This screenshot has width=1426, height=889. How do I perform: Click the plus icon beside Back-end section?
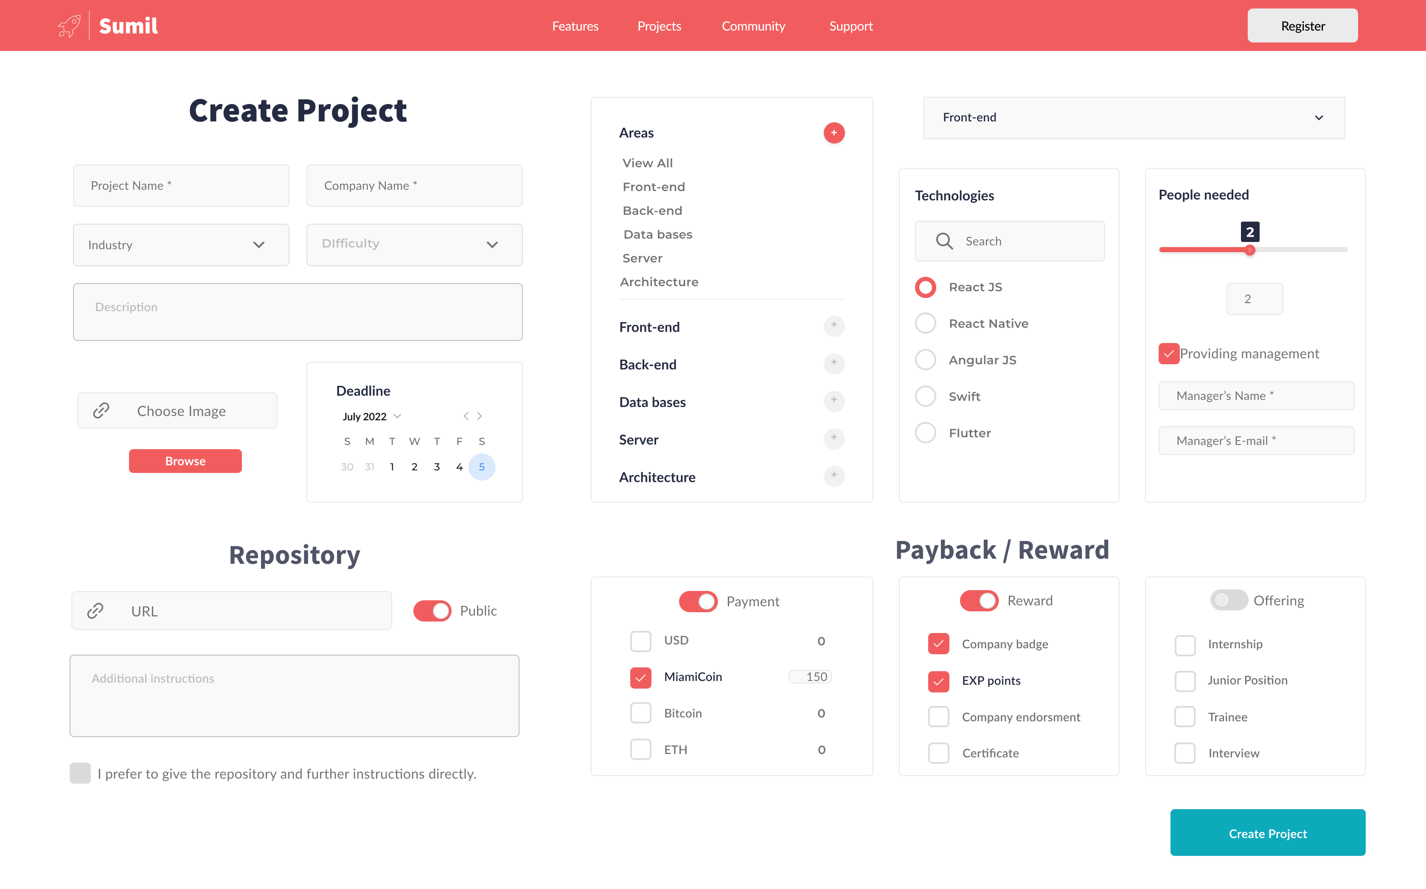point(834,363)
